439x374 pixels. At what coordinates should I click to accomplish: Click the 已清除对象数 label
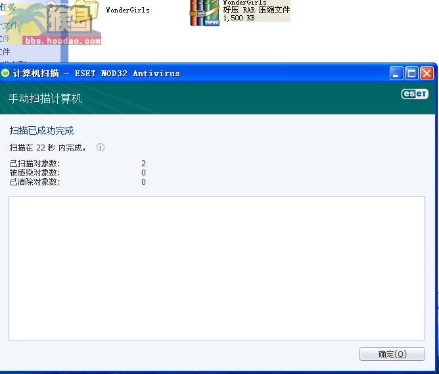tap(35, 181)
